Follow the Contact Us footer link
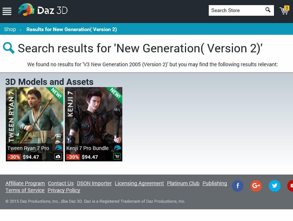 [x=61, y=183]
